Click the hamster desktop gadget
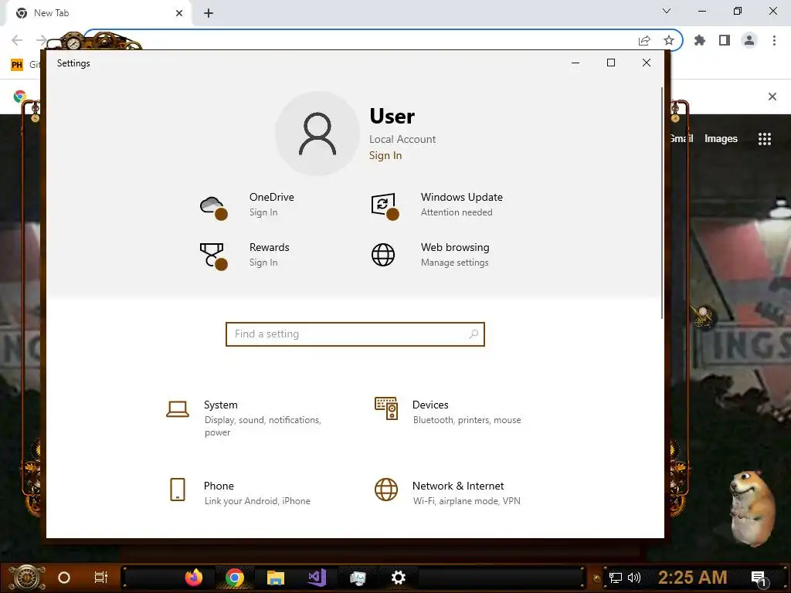The height and width of the screenshot is (593, 791). point(752,508)
